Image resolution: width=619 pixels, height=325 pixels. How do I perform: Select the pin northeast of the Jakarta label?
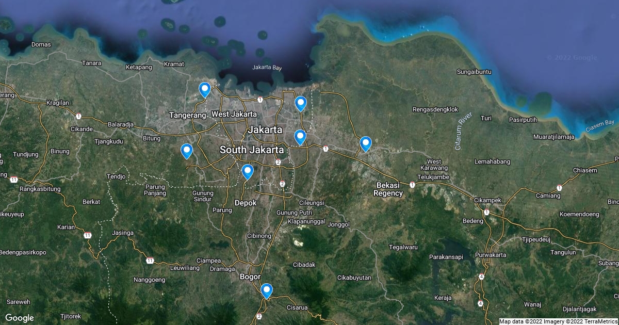(300, 103)
